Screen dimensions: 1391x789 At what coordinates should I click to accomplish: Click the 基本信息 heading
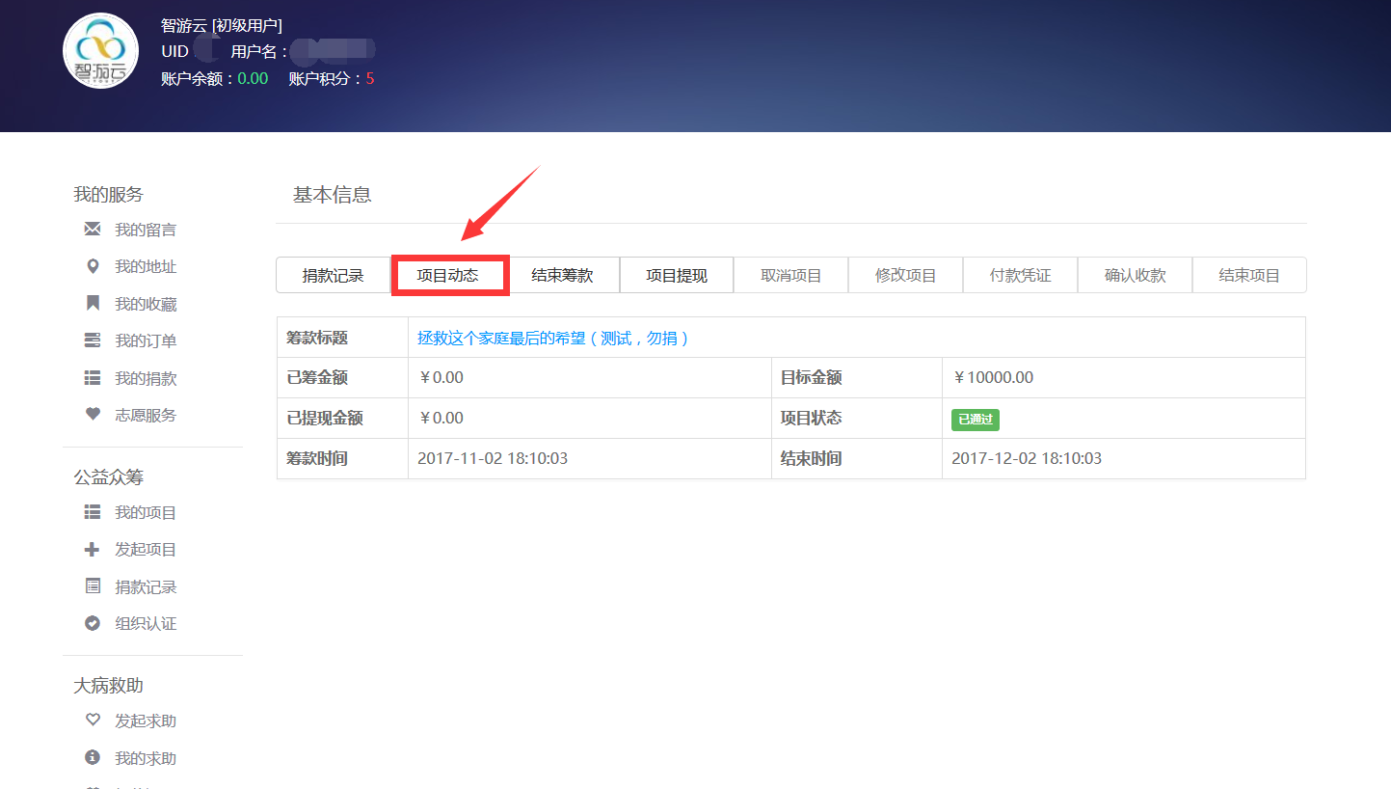332,195
